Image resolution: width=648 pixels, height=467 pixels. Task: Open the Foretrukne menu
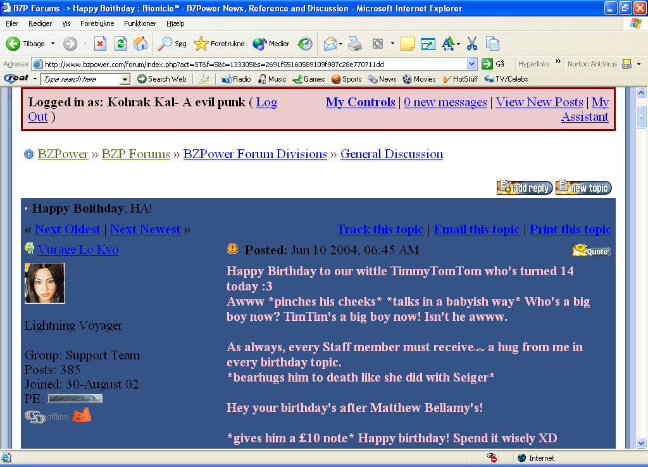coord(97,23)
